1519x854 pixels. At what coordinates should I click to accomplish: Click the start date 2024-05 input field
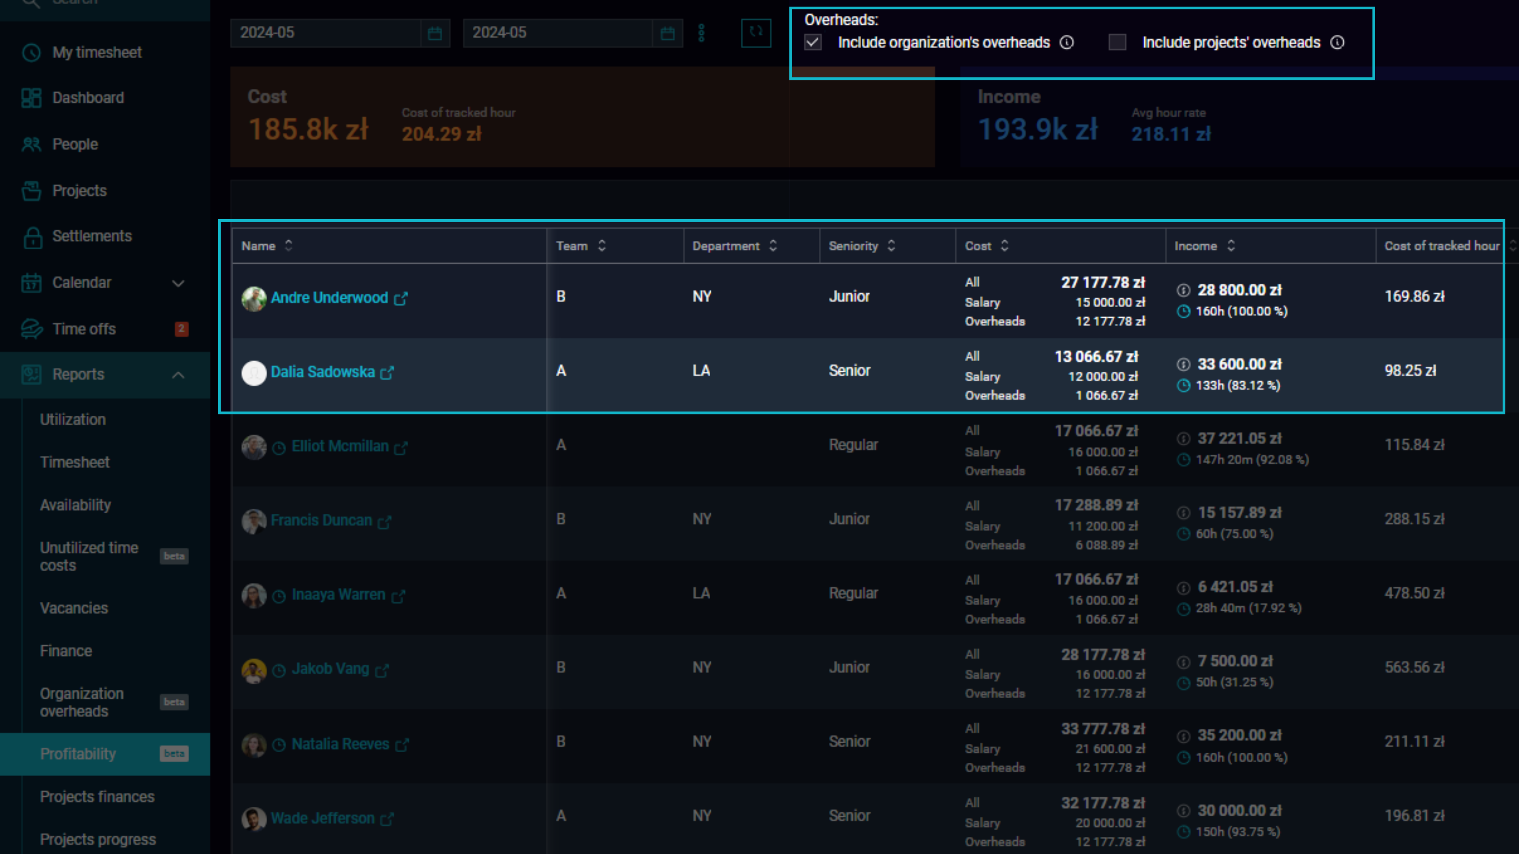pos(325,33)
